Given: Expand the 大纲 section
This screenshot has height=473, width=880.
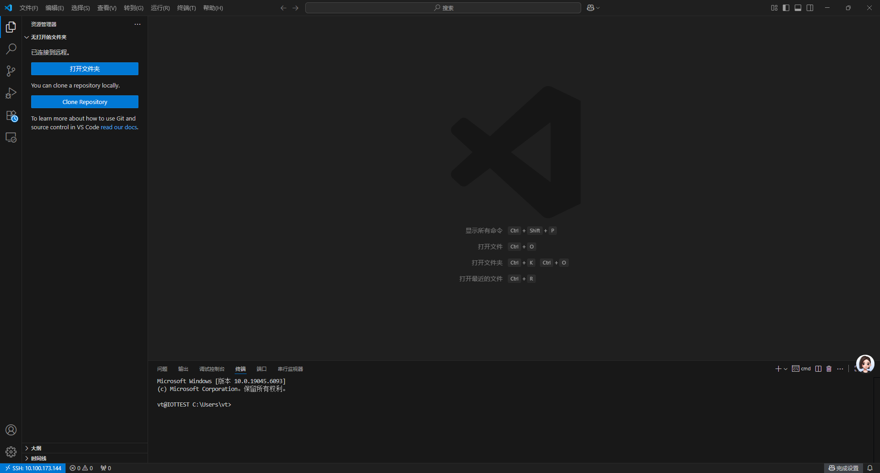Looking at the screenshot, I should point(35,448).
